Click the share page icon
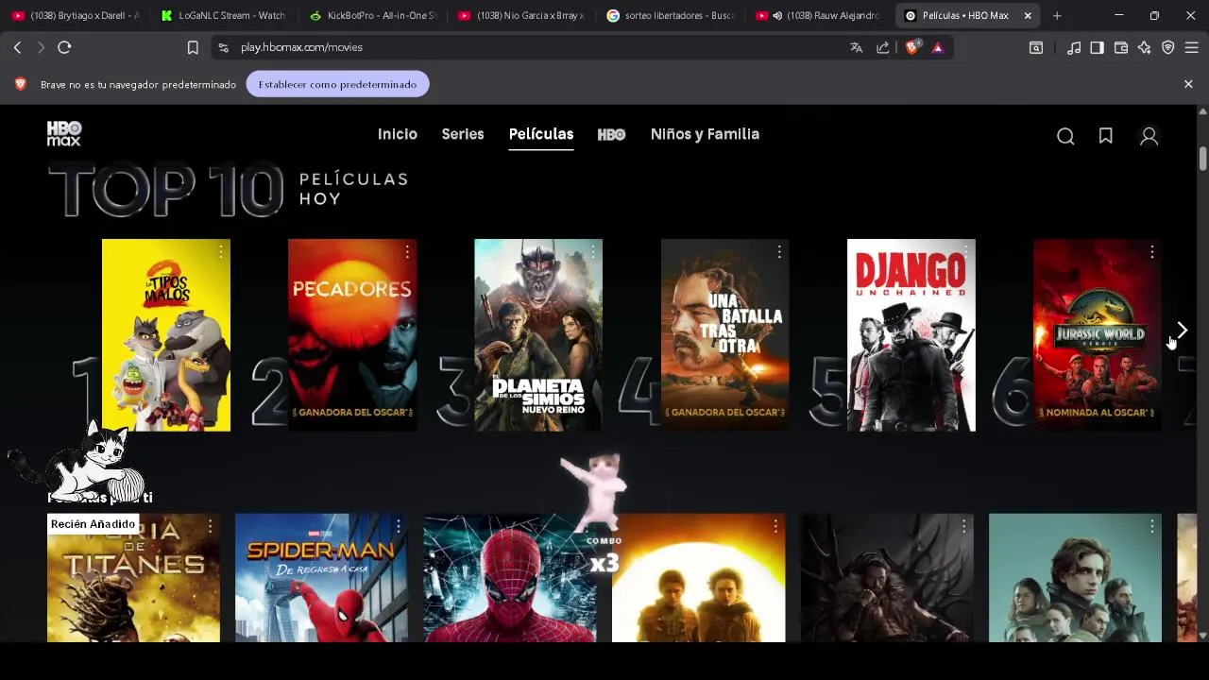Image resolution: width=1209 pixels, height=680 pixels. click(x=883, y=47)
